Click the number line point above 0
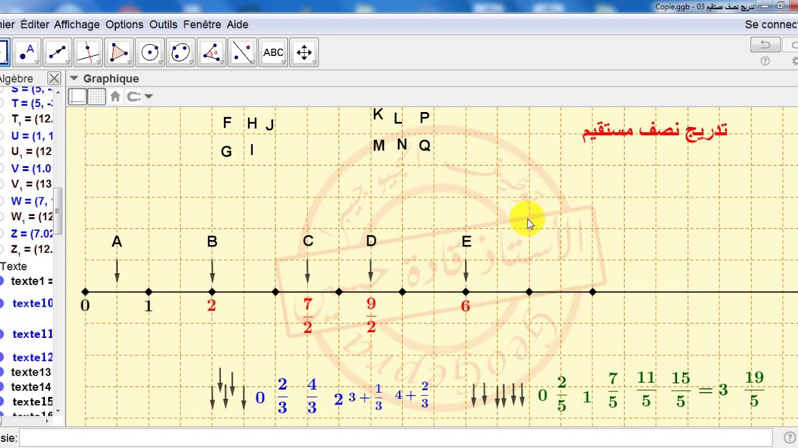Screen dimensions: 798x448 85,292
